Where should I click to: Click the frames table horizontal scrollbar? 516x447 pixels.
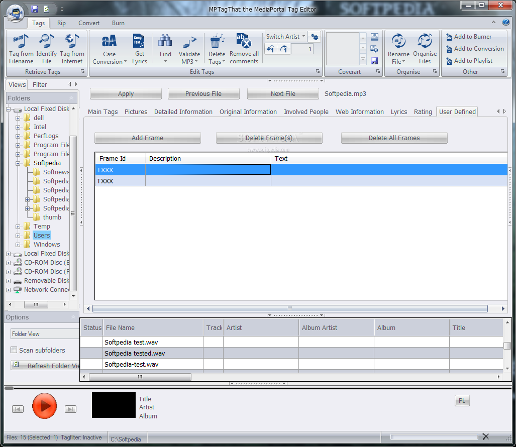(290, 308)
